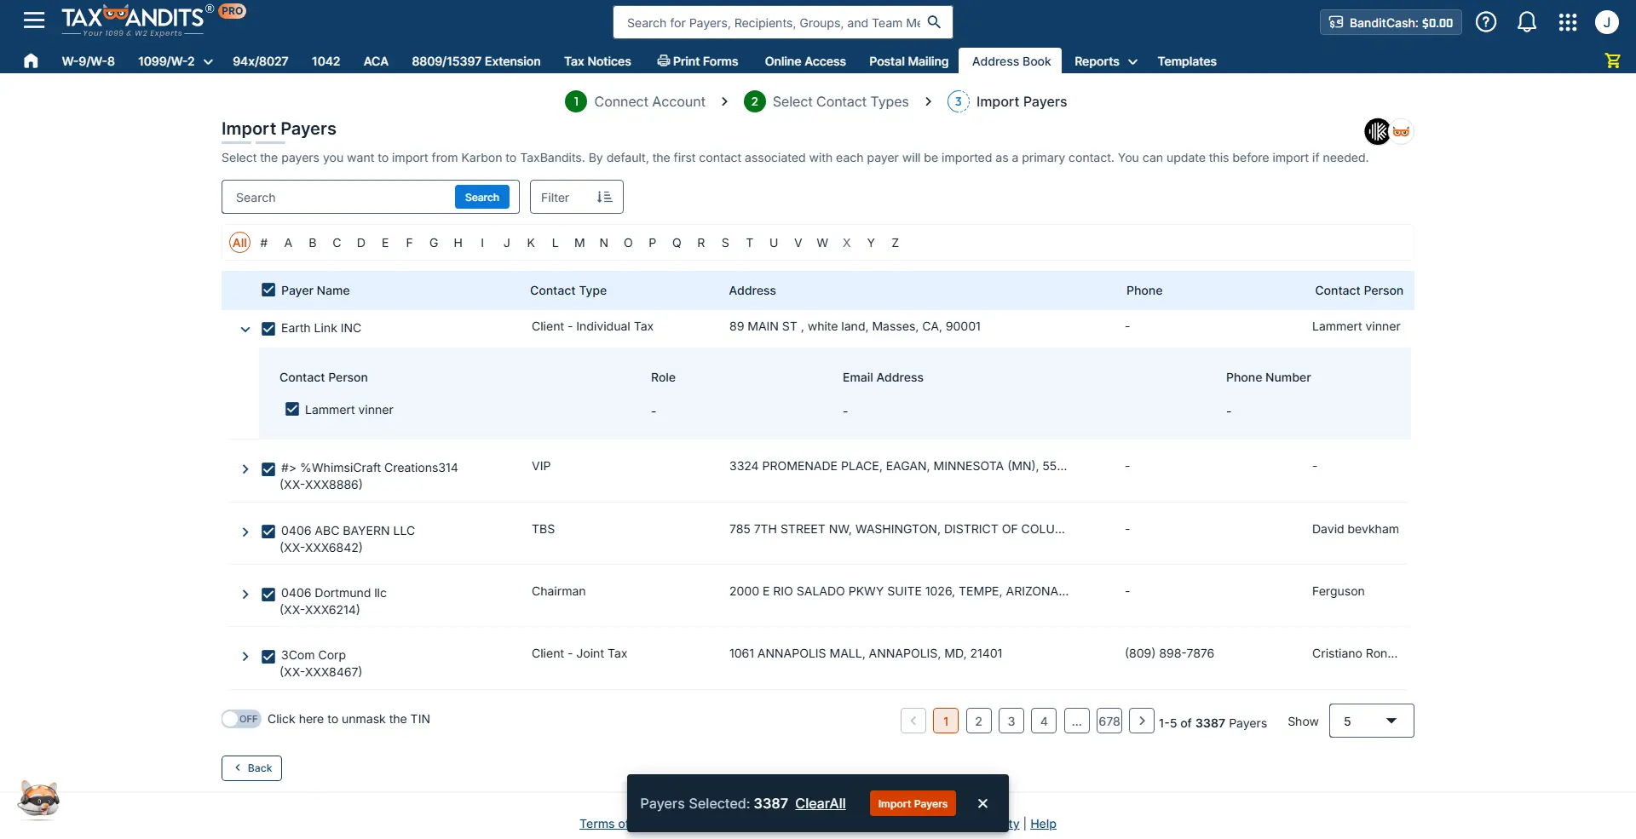Image resolution: width=1636 pixels, height=839 pixels.
Task: Go to last page 678
Action: point(1109,721)
